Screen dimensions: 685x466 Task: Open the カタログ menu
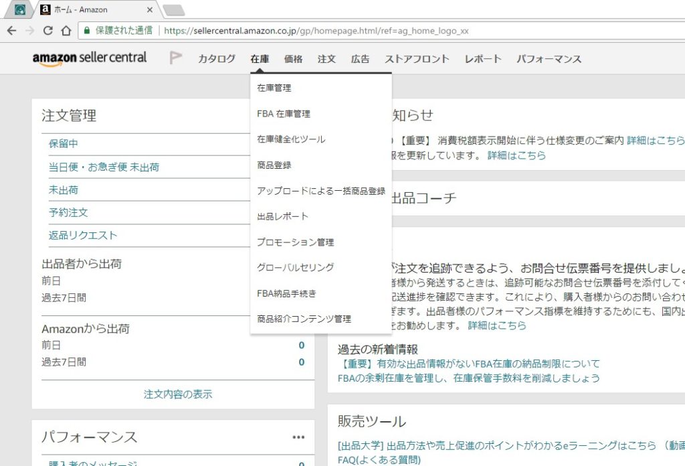point(217,58)
